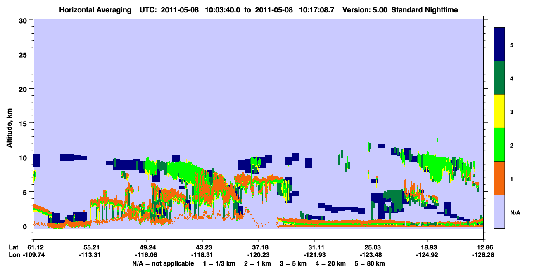537x275 pixels.
Task: Click 'Standard Nighttime' text
Action: [x=425, y=10]
